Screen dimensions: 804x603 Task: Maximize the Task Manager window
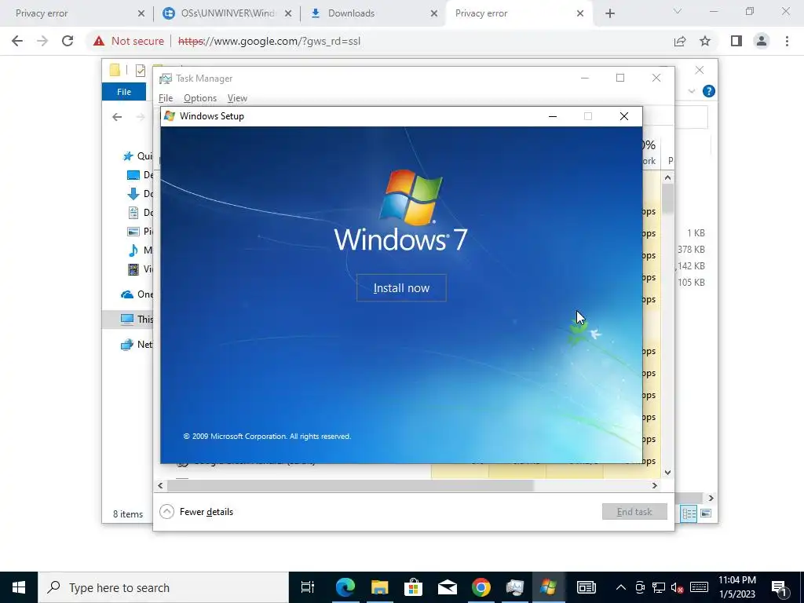[620, 78]
